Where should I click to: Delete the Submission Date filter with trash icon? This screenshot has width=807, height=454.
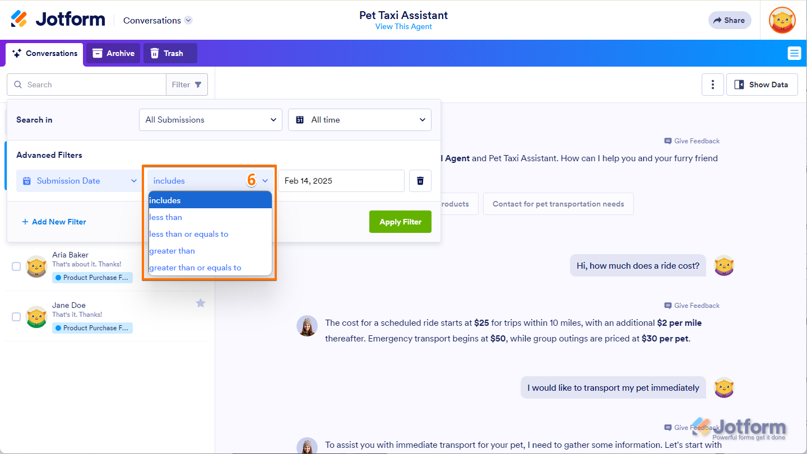point(420,181)
